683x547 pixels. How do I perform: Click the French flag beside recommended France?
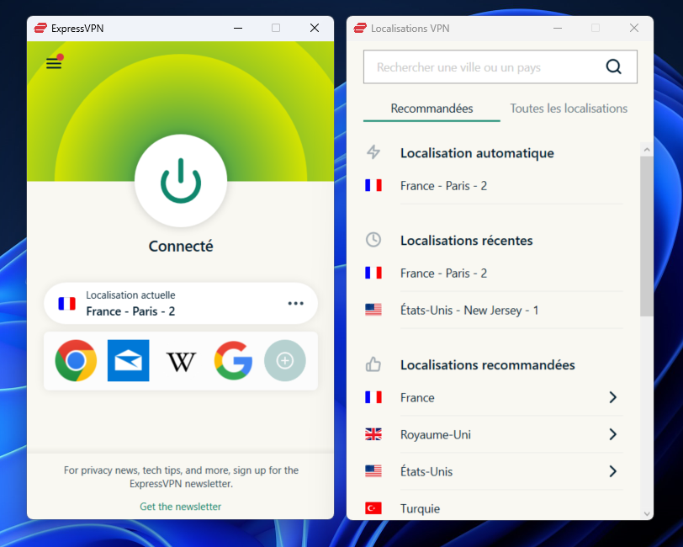373,397
